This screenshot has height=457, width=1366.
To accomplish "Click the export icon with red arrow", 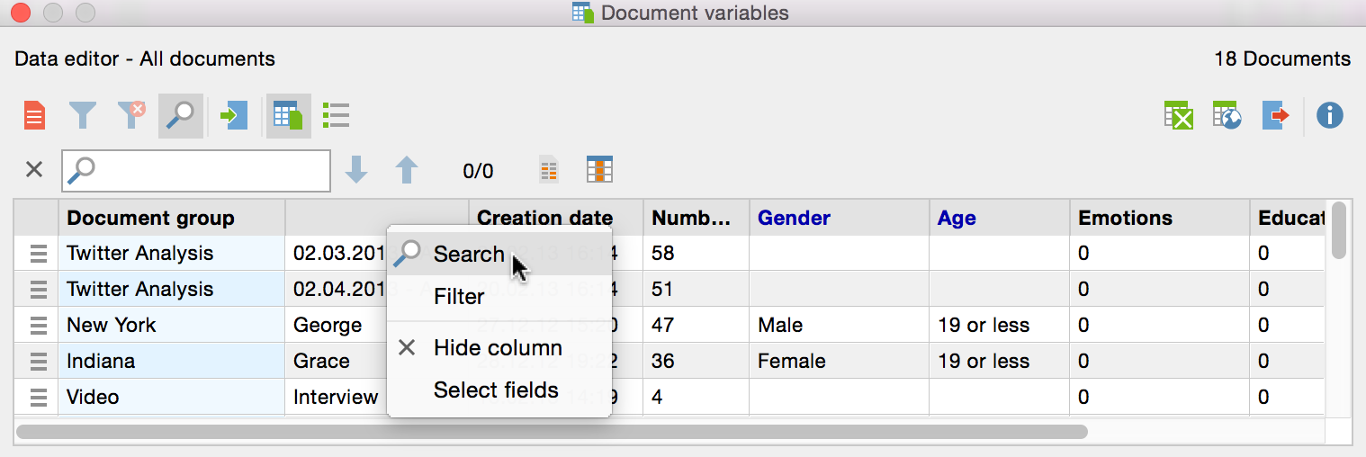I will (x=1276, y=116).
